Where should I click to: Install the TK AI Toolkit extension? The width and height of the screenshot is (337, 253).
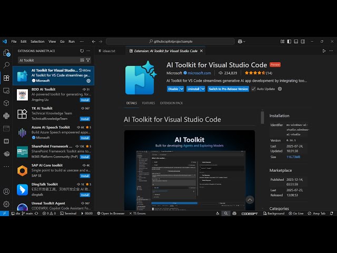click(x=85, y=119)
